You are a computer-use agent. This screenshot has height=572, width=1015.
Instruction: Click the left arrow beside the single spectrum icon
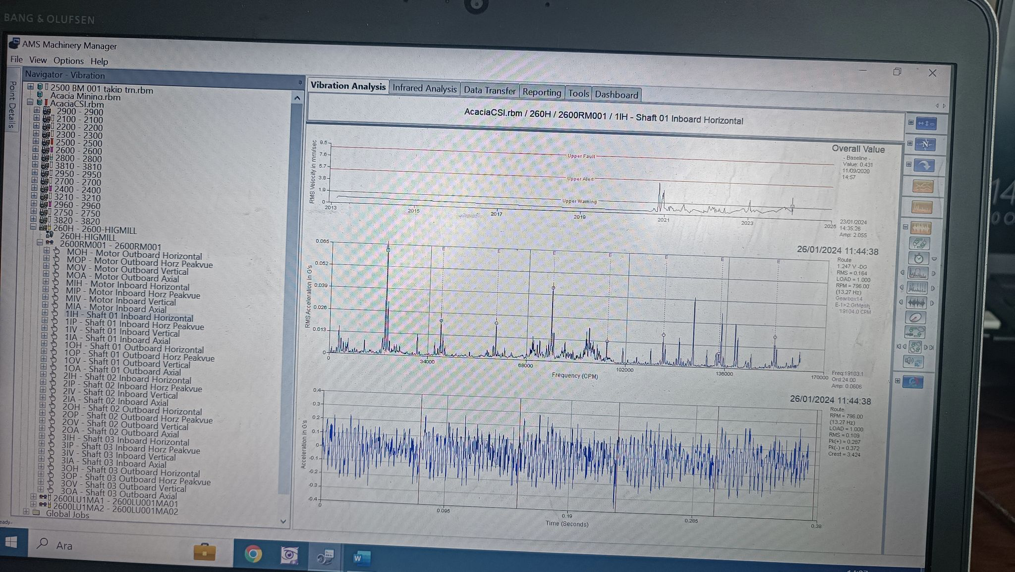point(902,273)
